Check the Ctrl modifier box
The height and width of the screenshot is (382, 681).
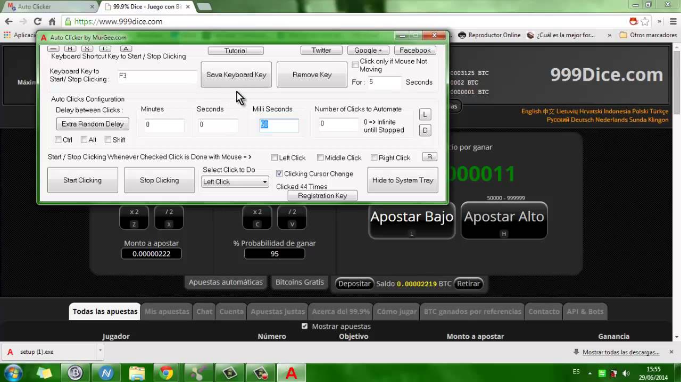click(x=58, y=139)
